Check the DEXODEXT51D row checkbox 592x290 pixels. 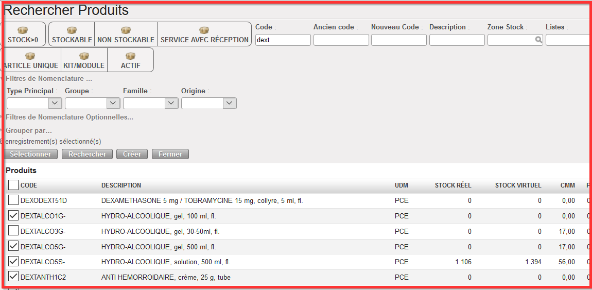point(13,200)
